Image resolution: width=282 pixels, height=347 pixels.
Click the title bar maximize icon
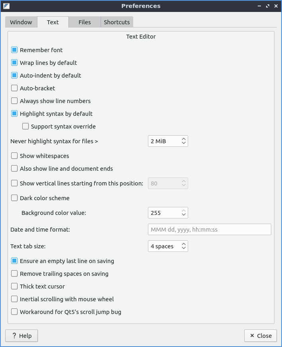coord(268,6)
